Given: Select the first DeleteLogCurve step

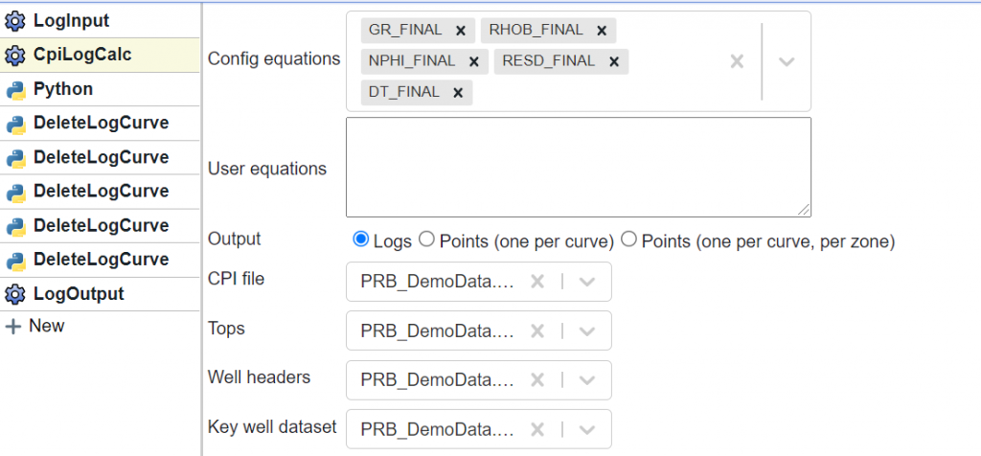Looking at the screenshot, I should [100, 124].
